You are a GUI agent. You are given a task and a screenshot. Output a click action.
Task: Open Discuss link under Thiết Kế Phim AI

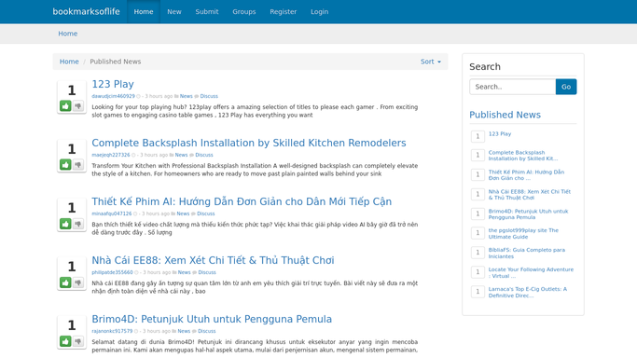[x=206, y=213]
